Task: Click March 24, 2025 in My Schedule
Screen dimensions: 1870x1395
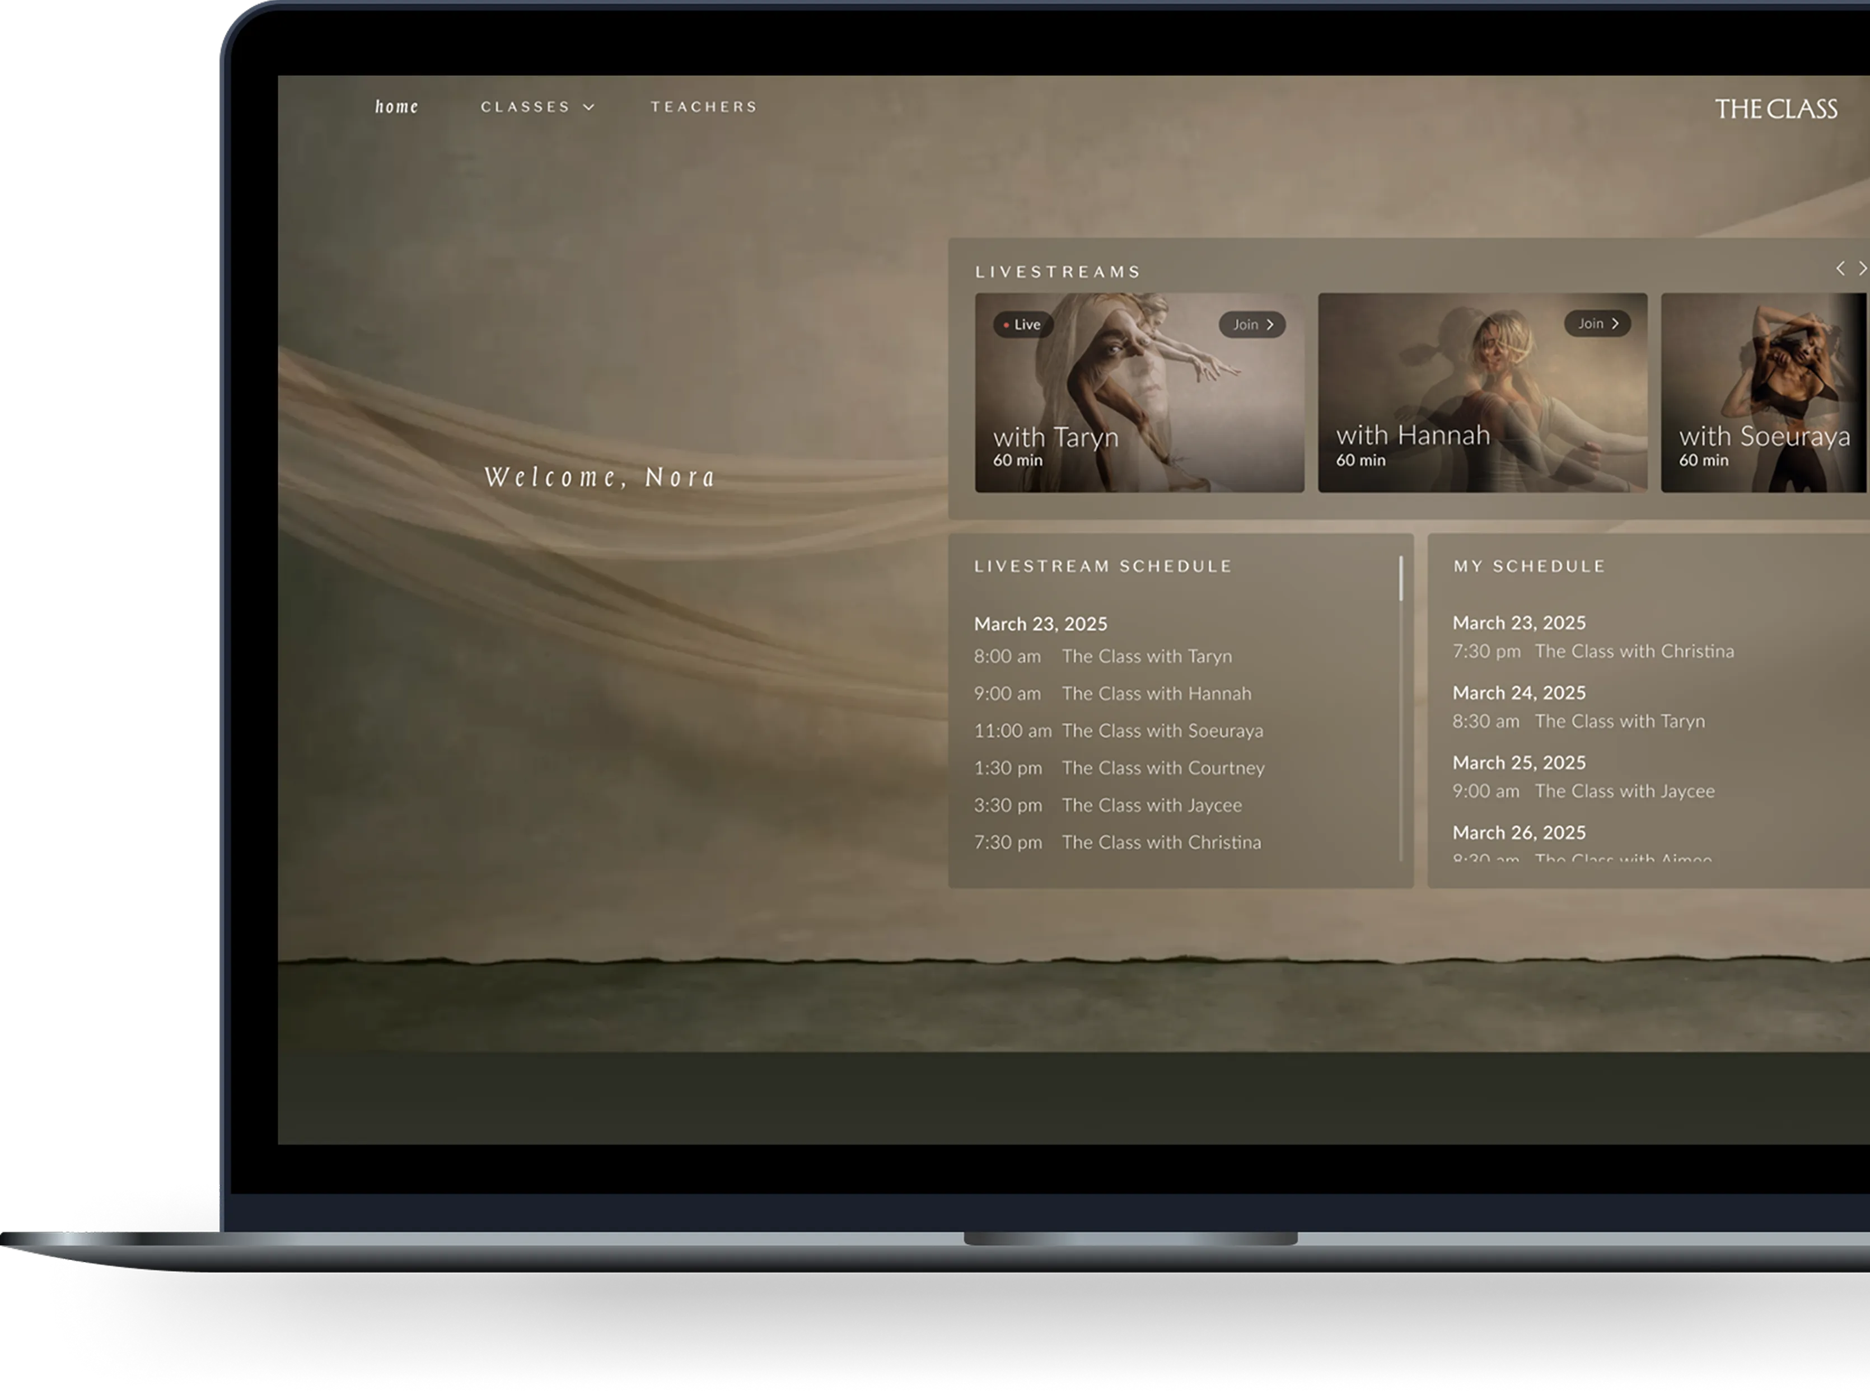Action: click(1518, 692)
